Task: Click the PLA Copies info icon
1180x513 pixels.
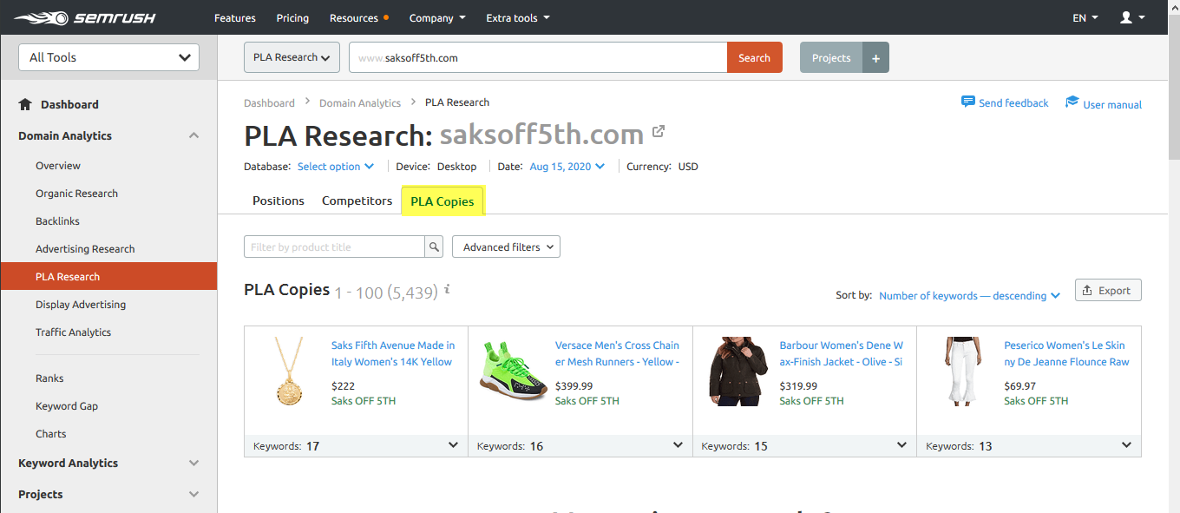Action: coord(447,290)
